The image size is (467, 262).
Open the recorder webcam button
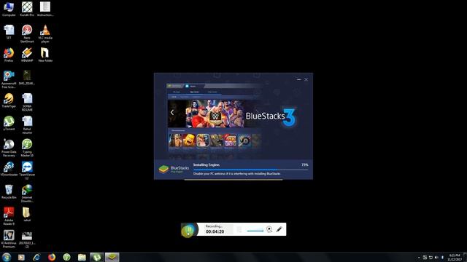(269, 229)
